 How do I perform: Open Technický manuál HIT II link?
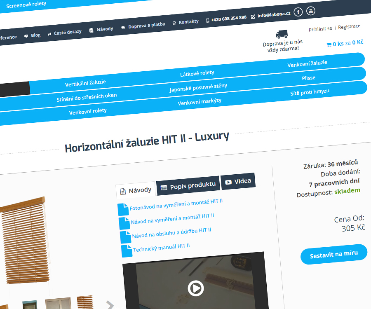pos(161,248)
